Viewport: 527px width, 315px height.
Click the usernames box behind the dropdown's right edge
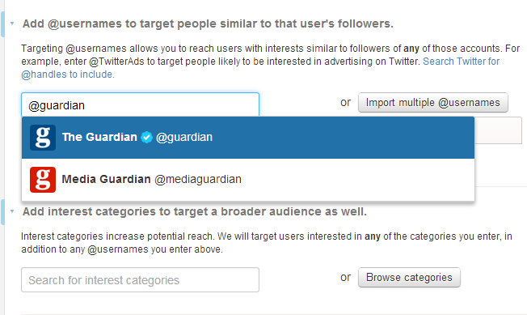coord(498,130)
